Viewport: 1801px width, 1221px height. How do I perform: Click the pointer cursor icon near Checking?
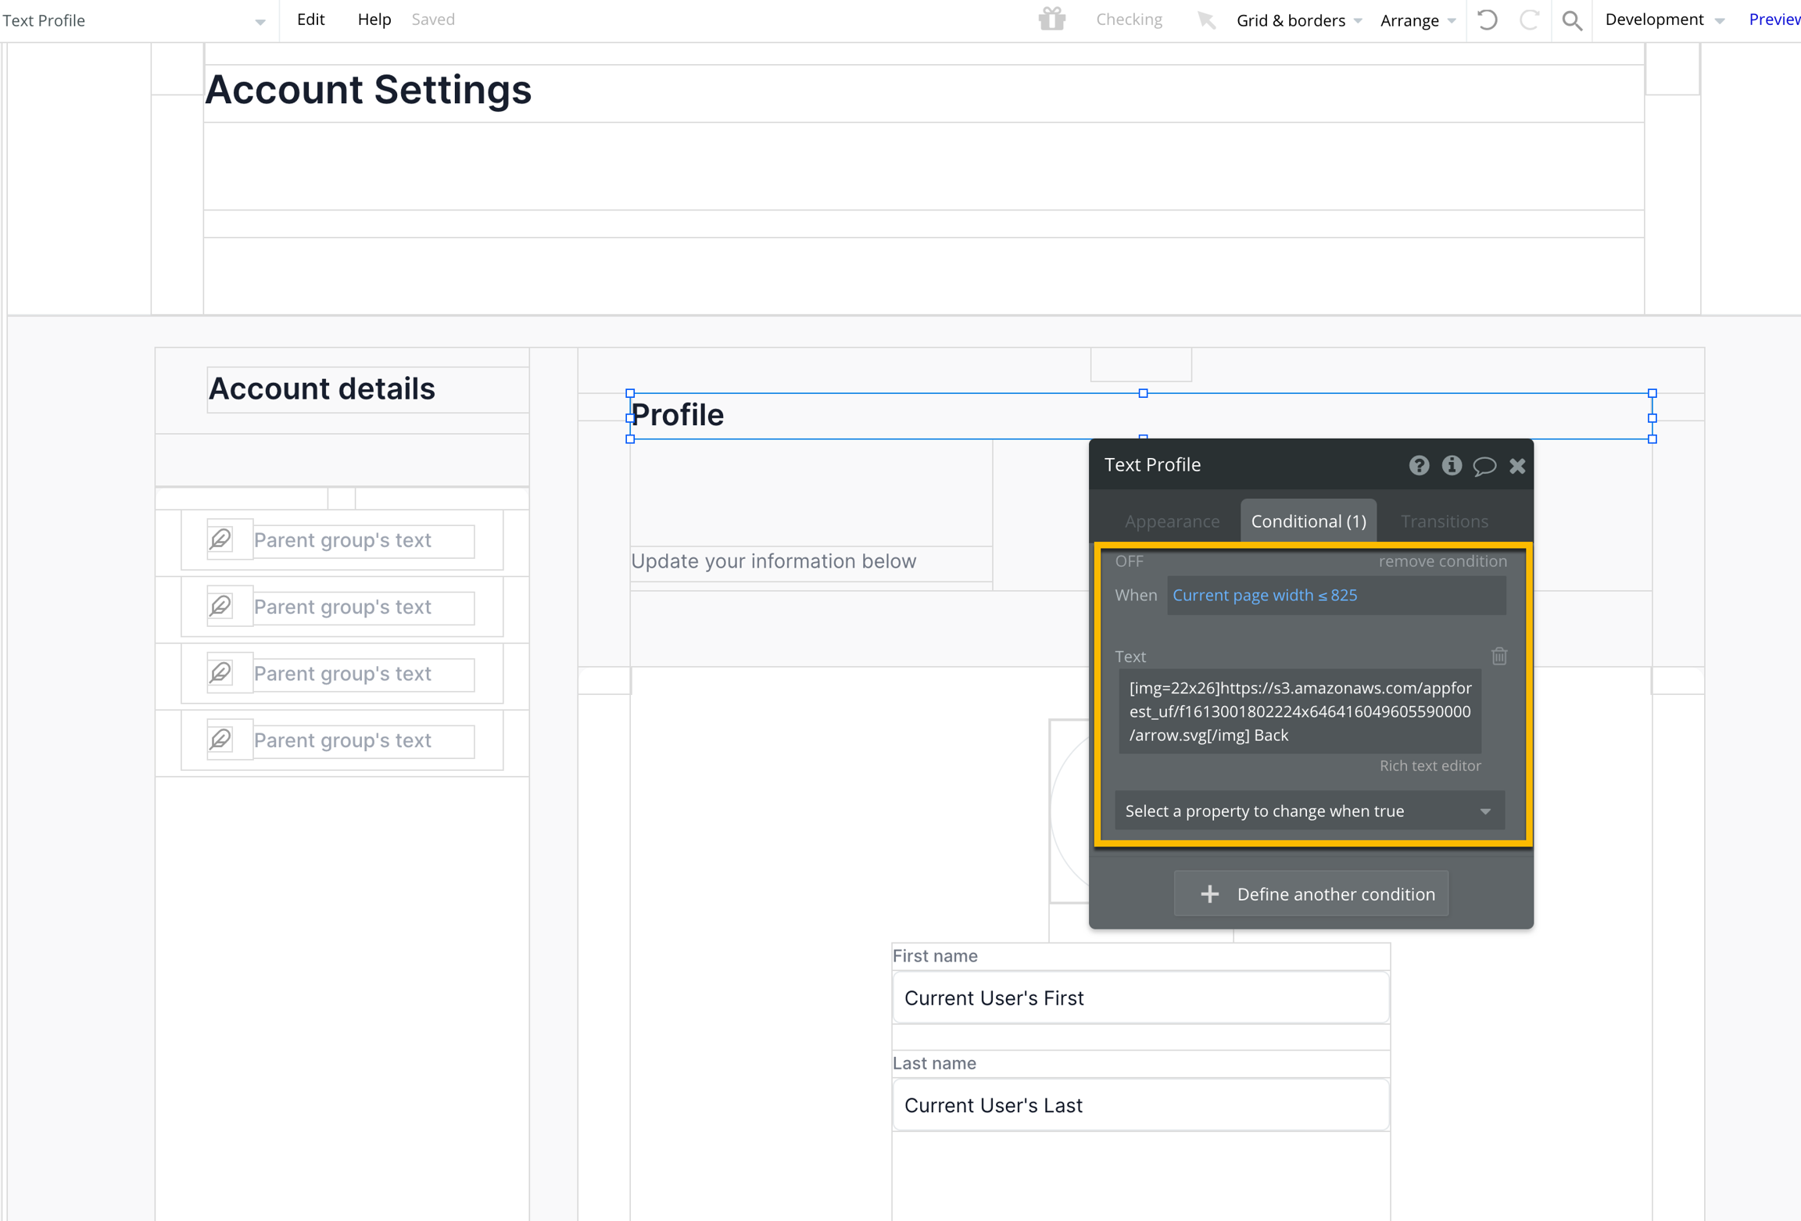coord(1206,20)
